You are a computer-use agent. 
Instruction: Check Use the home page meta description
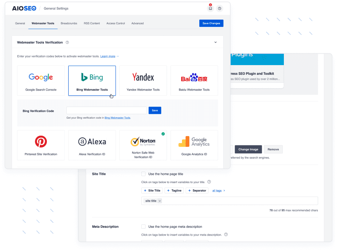tap(143, 227)
